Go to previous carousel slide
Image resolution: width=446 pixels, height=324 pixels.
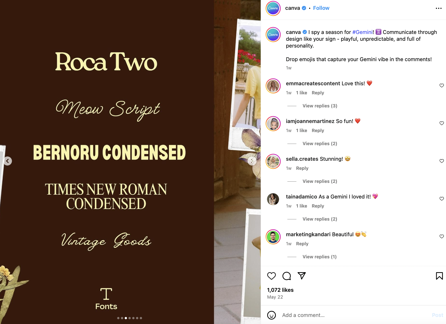point(8,161)
